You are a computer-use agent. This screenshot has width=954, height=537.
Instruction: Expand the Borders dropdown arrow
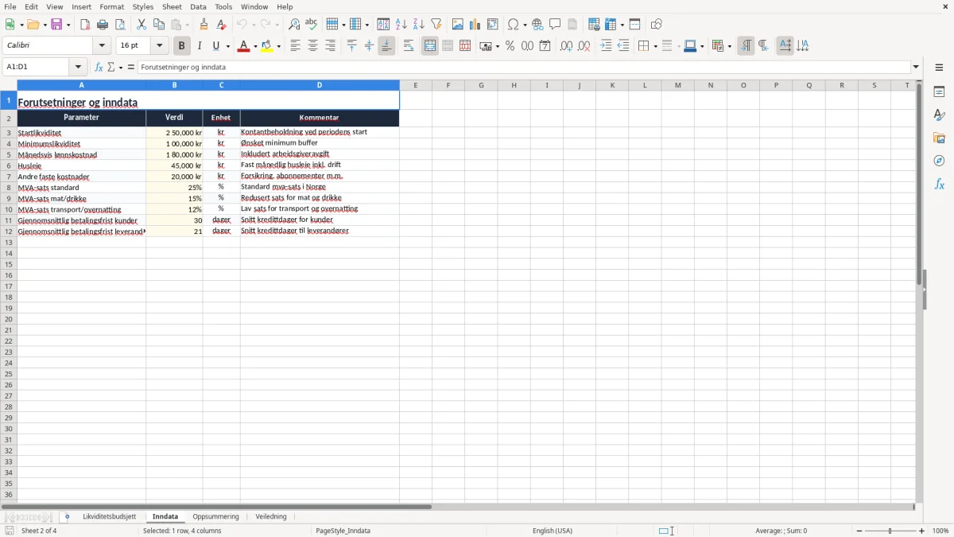pyautogui.click(x=654, y=46)
